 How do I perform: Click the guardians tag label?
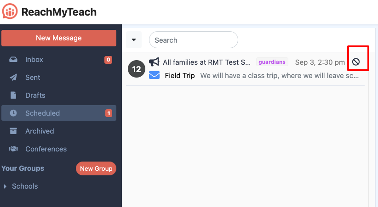(272, 62)
